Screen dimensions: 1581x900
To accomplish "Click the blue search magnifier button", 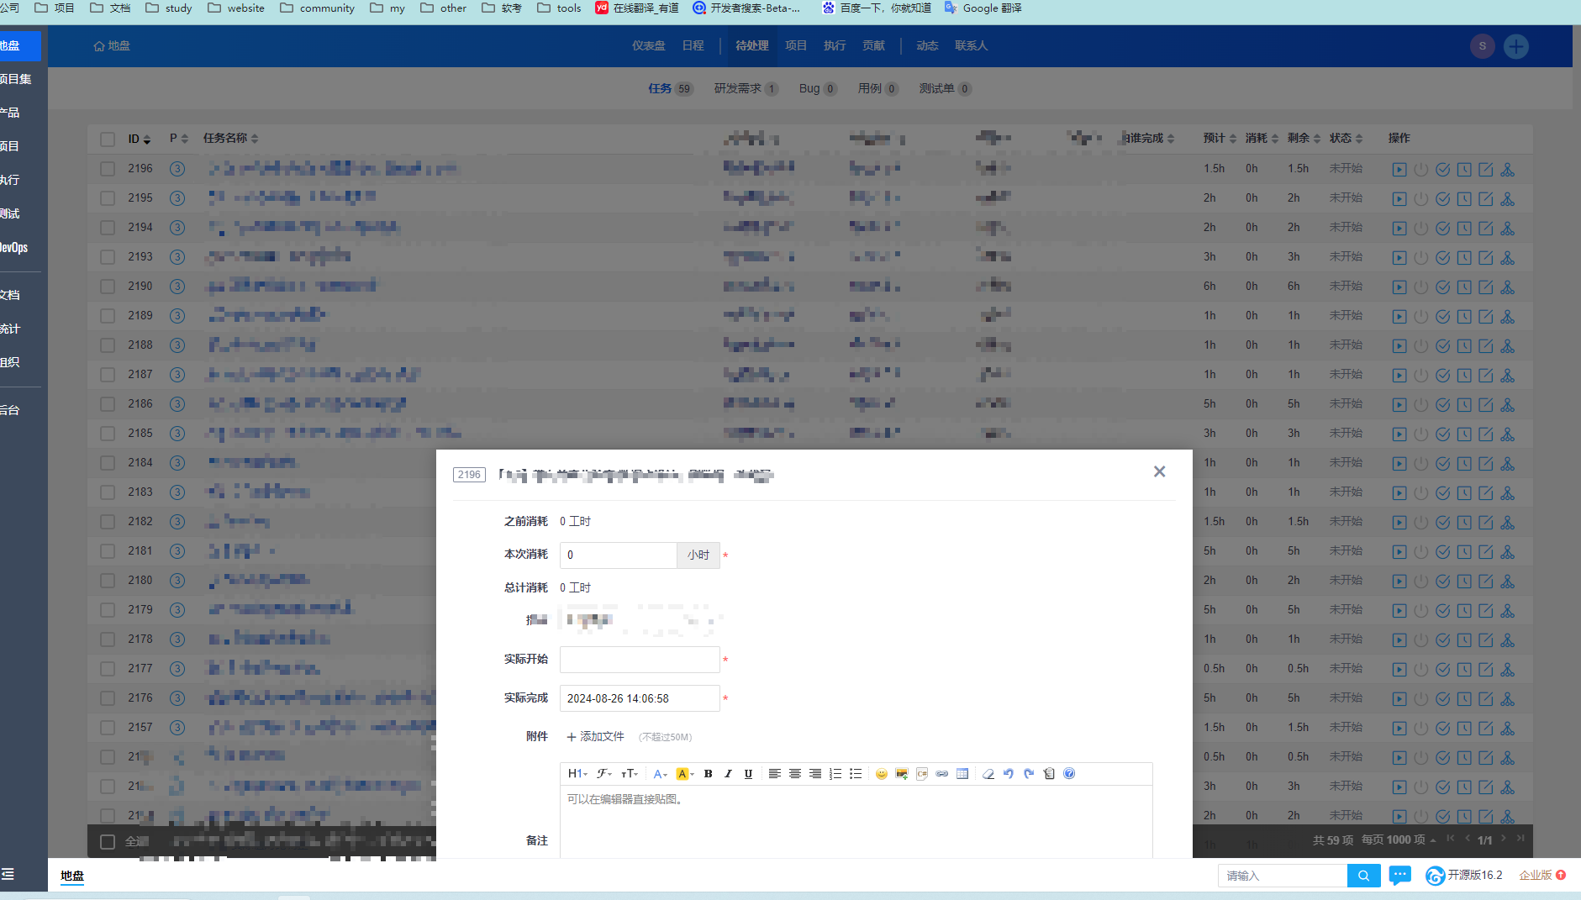I will [x=1363, y=876].
